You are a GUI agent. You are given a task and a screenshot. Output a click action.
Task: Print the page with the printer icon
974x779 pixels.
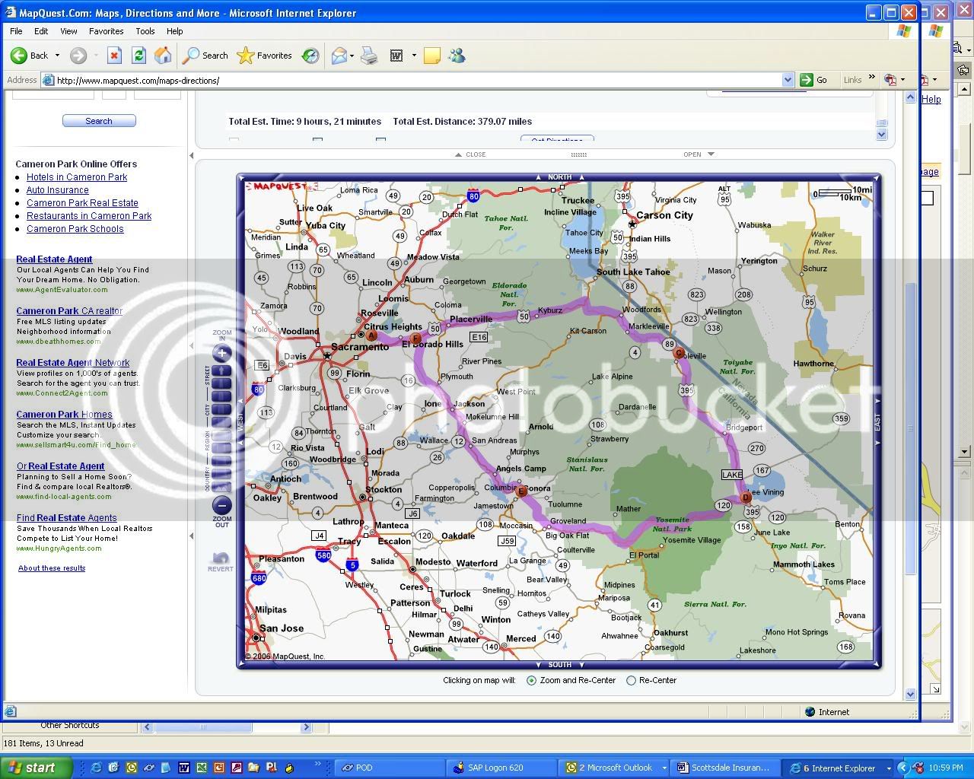[369, 56]
